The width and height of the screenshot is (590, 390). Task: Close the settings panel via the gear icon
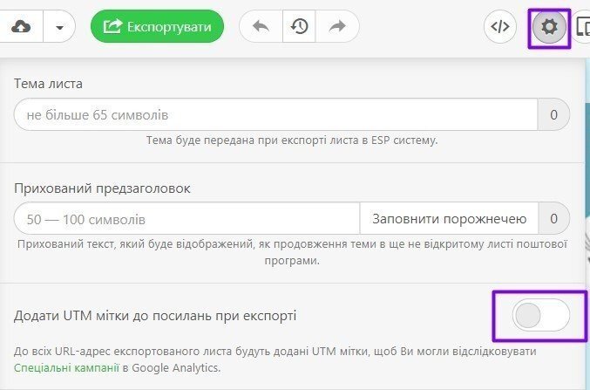pos(549,28)
